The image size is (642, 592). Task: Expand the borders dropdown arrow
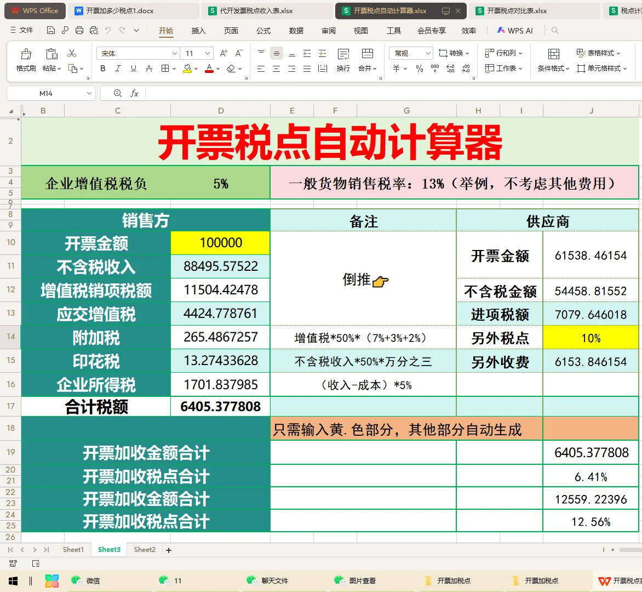[174, 69]
